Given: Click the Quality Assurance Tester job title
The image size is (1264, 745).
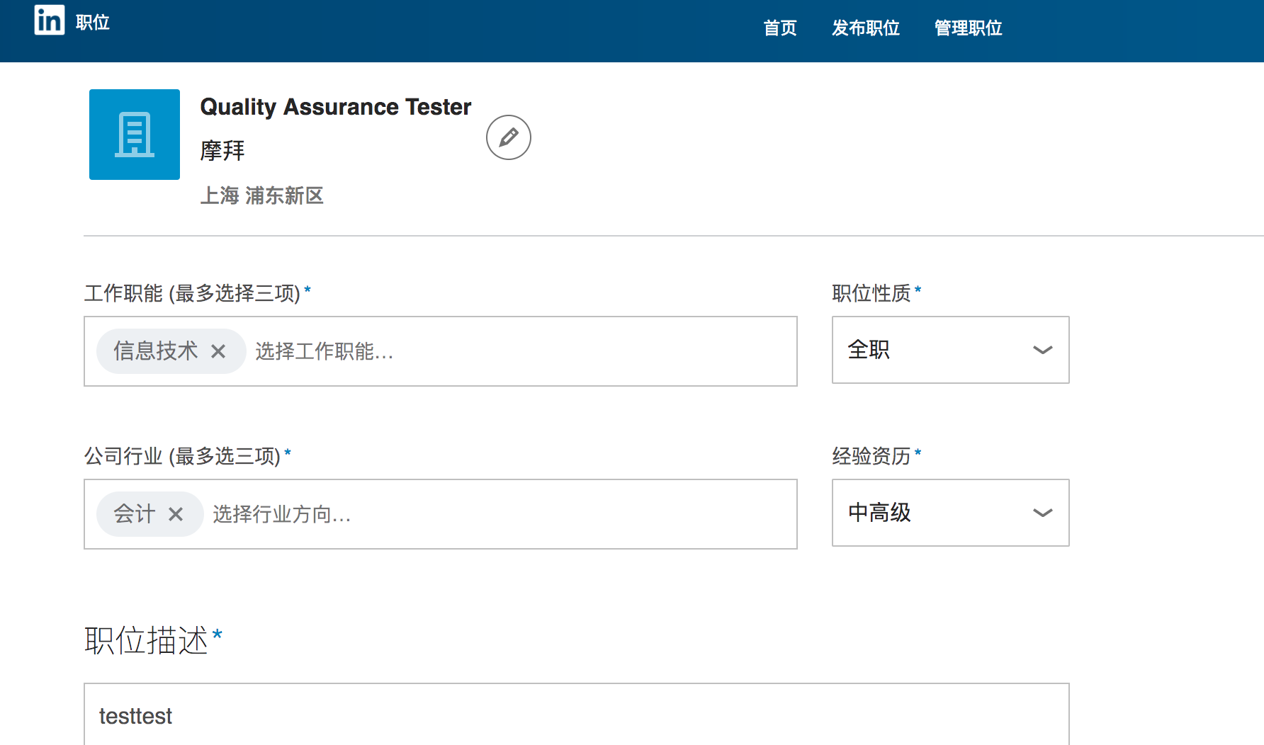Looking at the screenshot, I should (x=335, y=107).
